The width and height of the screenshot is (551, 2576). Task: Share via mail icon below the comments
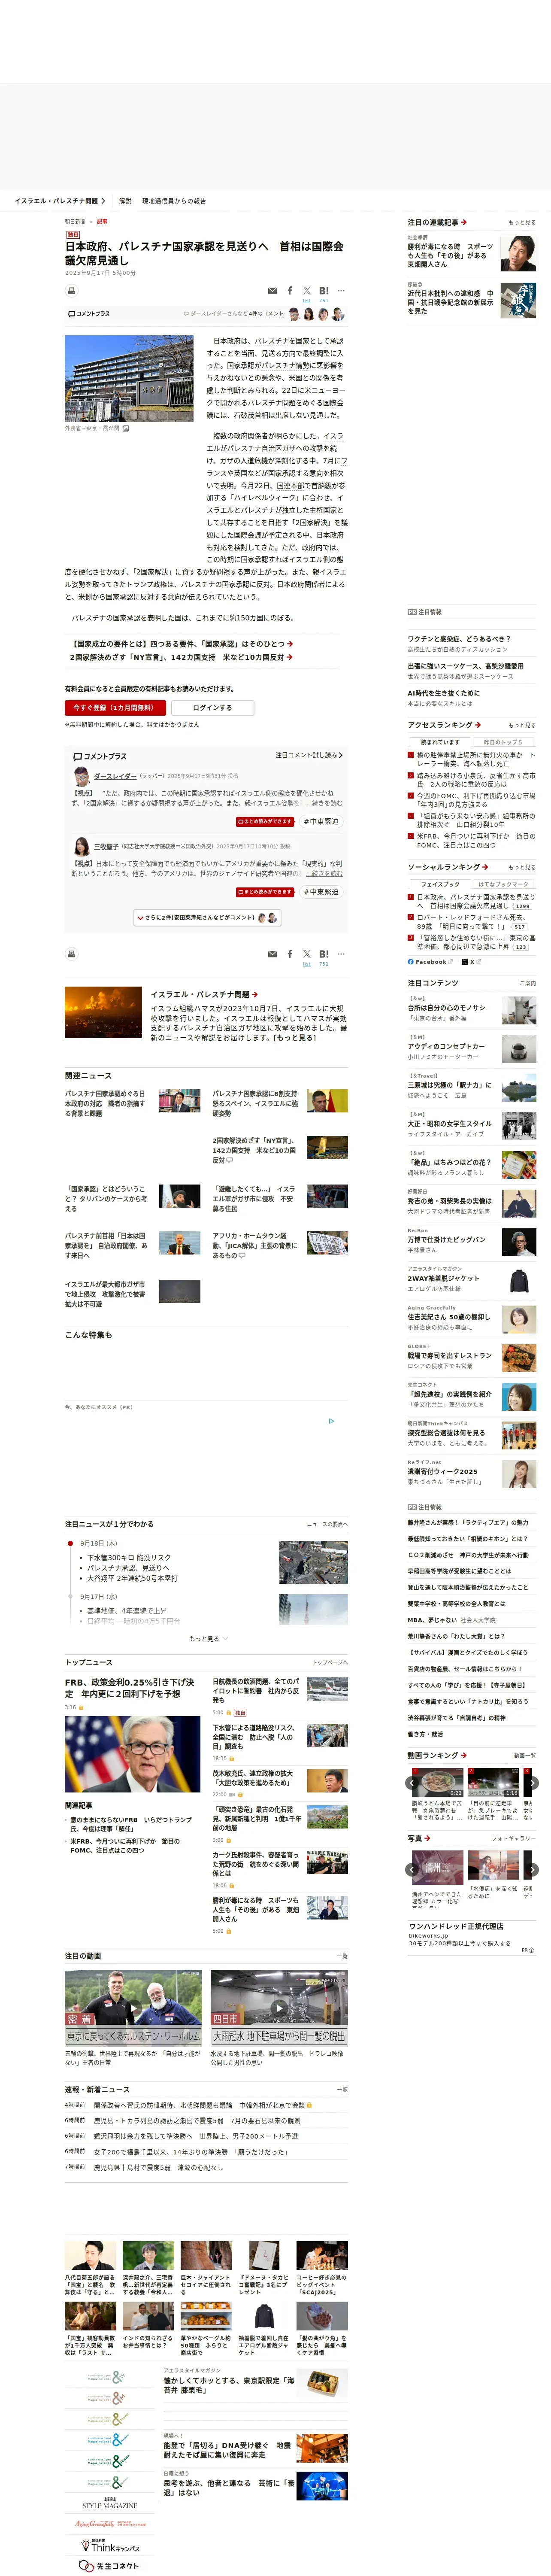(x=272, y=954)
